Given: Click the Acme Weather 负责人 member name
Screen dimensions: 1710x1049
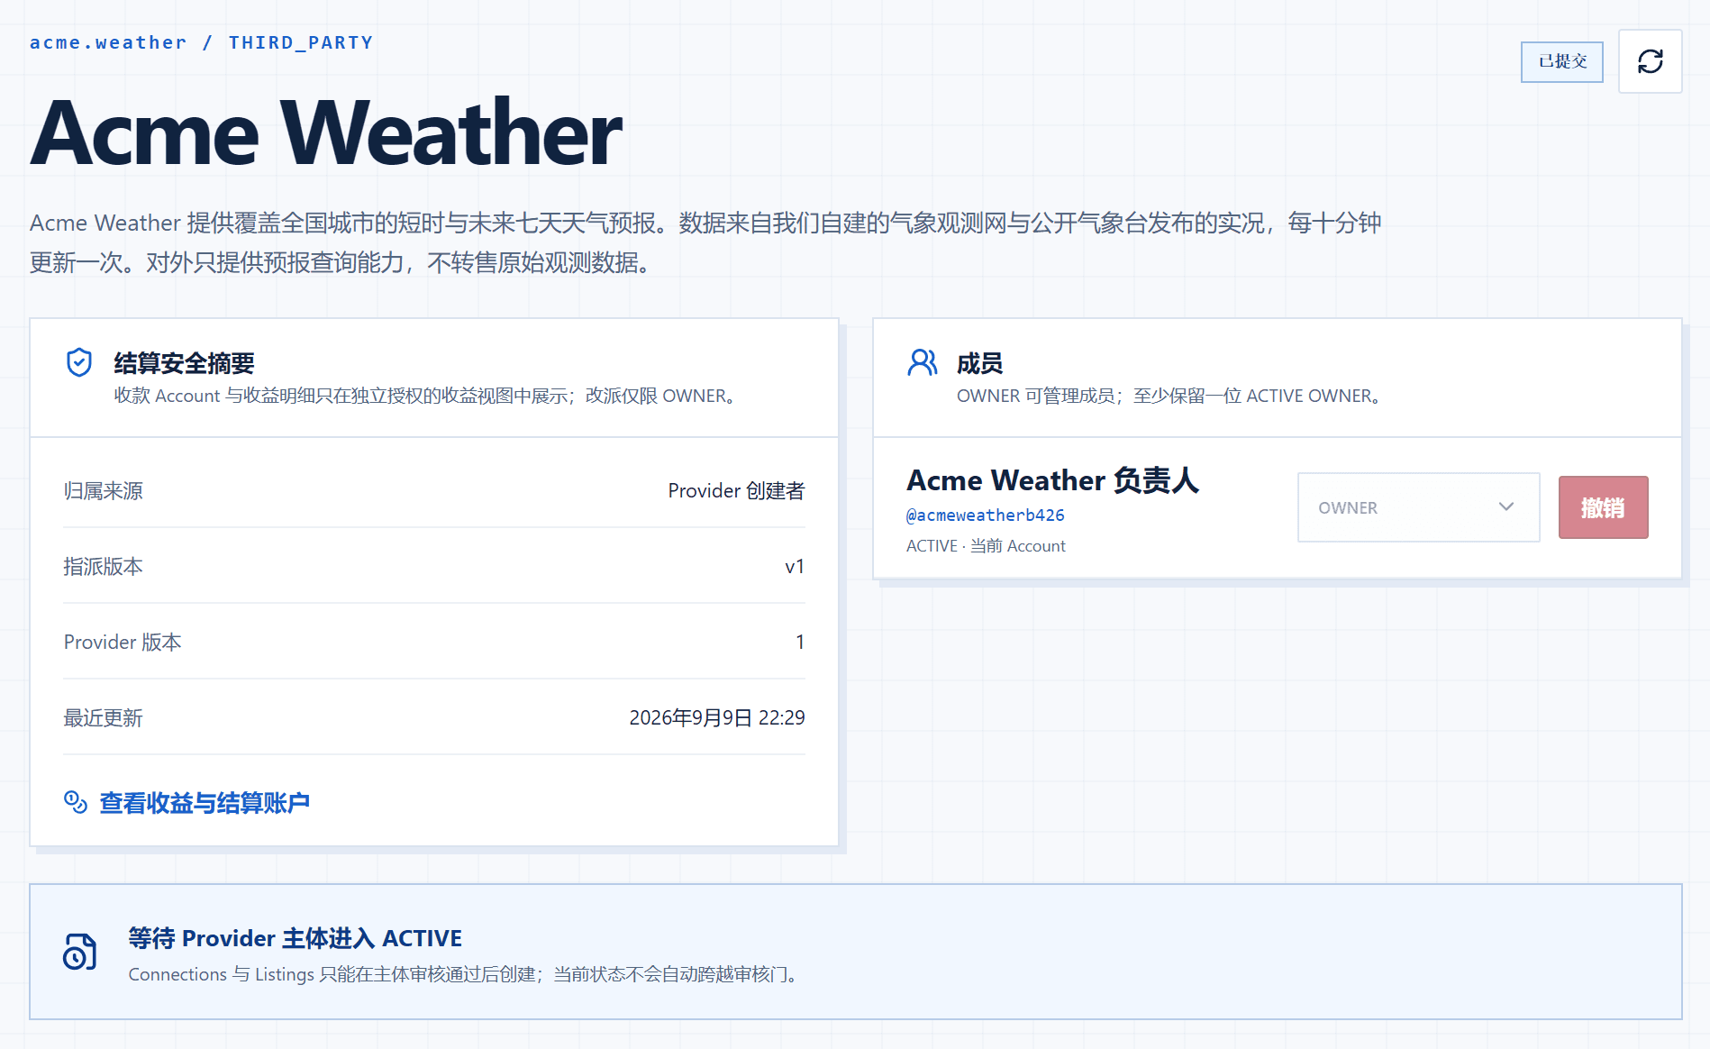Looking at the screenshot, I should click(1052, 480).
